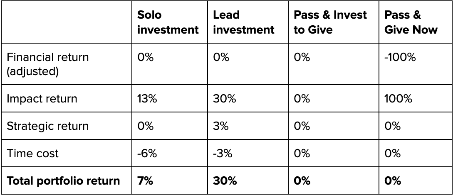
Task: Click the empty top-left table cell
Action: (x=67, y=22)
